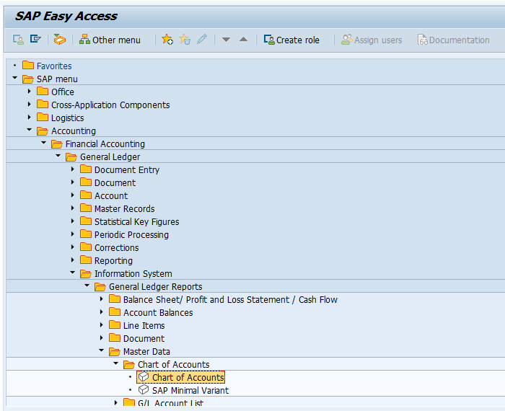The width and height of the screenshot is (505, 411).
Task: Collapse the Information System node arrow
Action: (x=73, y=273)
